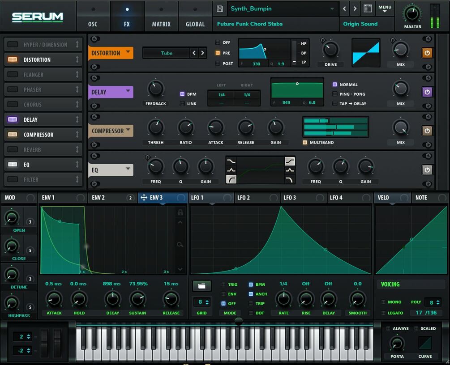Enable Reverb effect in rack list
Viewport: 450px width, 365px height.
(x=13, y=149)
